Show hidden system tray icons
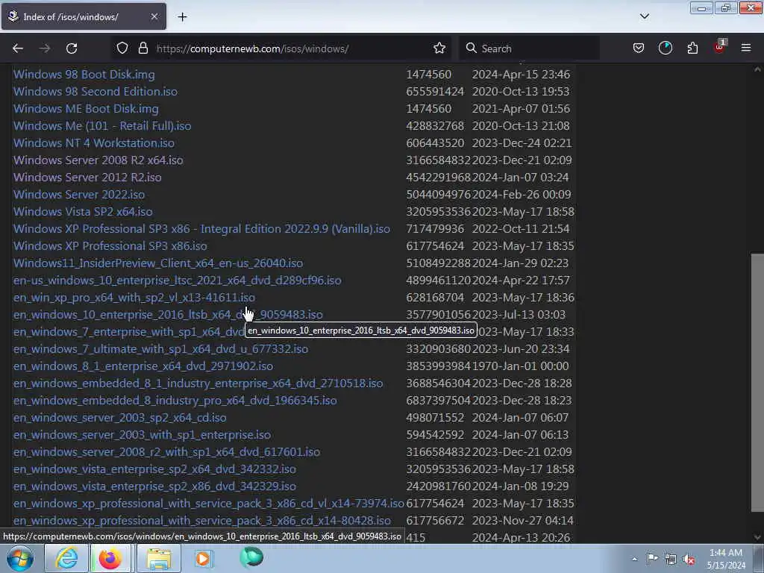The width and height of the screenshot is (764, 573). 634,559
